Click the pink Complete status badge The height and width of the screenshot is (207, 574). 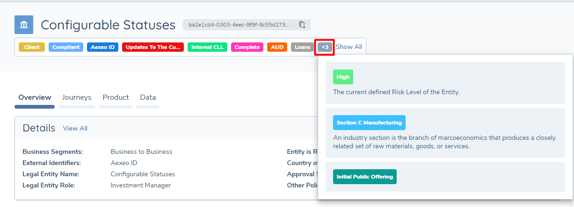[x=247, y=47]
